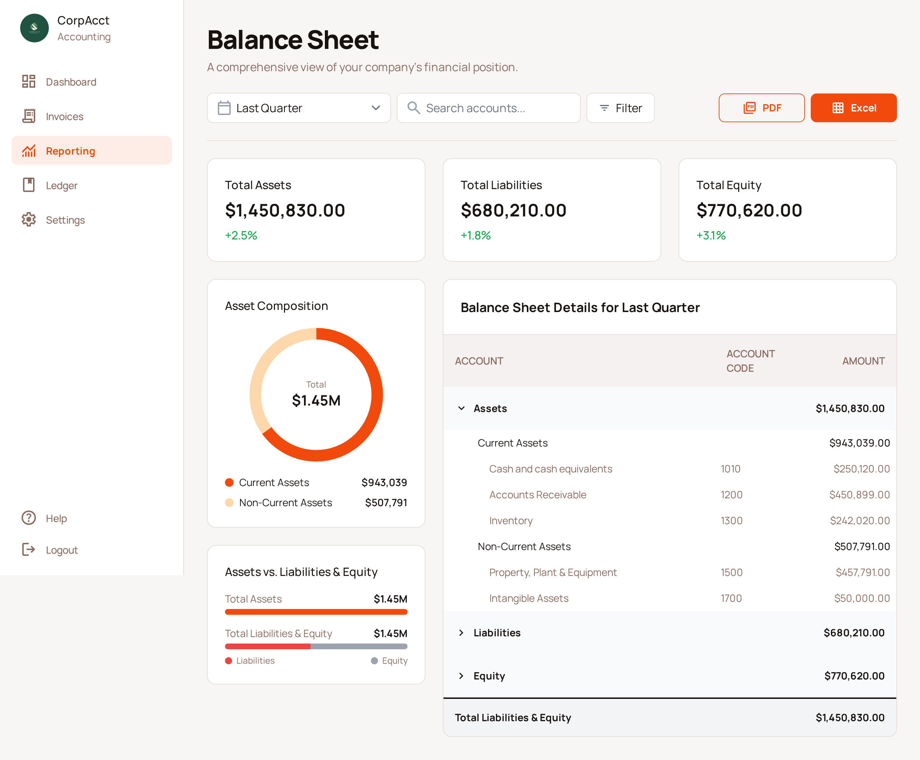This screenshot has height=760, width=920.
Task: Download the balance sheet as Excel
Action: click(853, 108)
